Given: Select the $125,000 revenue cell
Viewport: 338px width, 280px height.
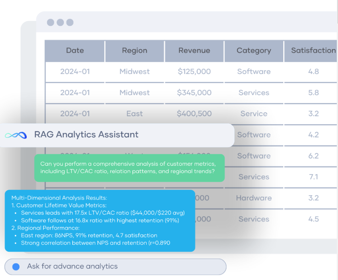Looking at the screenshot, I should point(194,72).
